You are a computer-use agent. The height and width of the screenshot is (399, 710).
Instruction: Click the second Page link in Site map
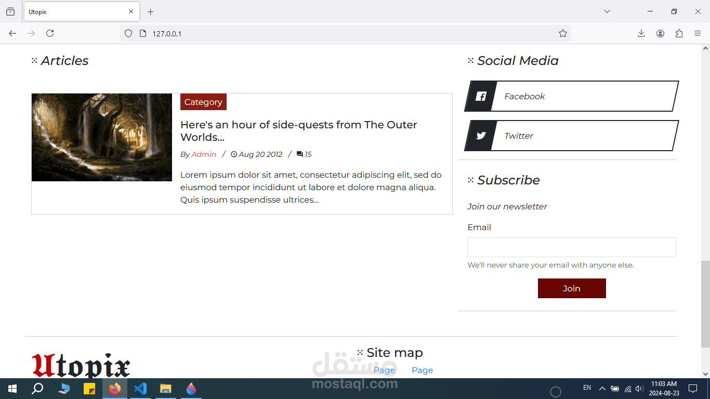[x=422, y=370]
